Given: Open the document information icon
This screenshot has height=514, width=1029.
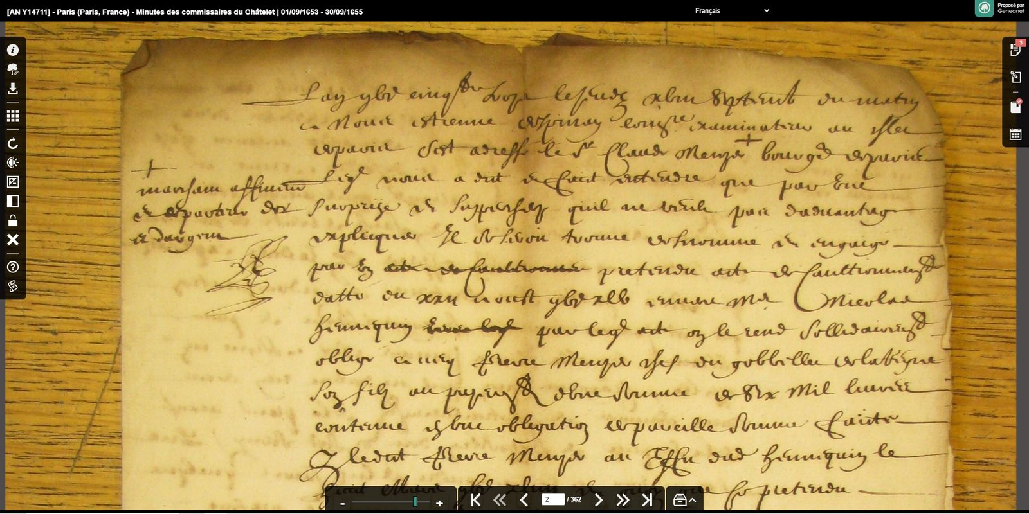Looking at the screenshot, I should (13, 50).
